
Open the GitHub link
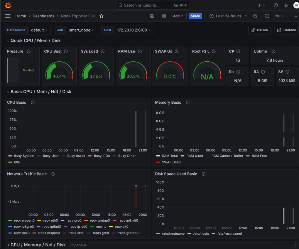pyautogui.click(x=259, y=30)
